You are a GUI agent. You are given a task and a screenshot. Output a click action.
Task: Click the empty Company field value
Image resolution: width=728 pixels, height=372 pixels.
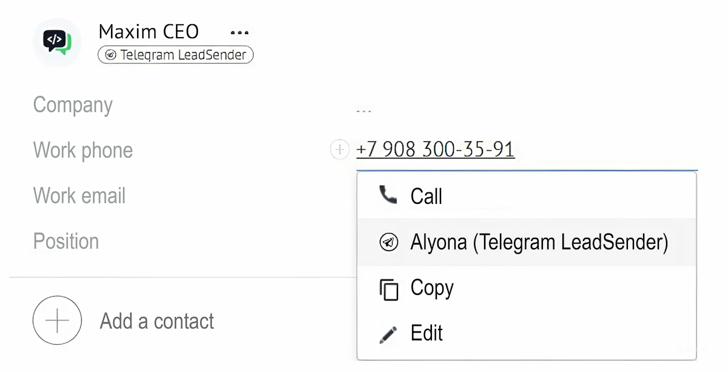point(364,112)
